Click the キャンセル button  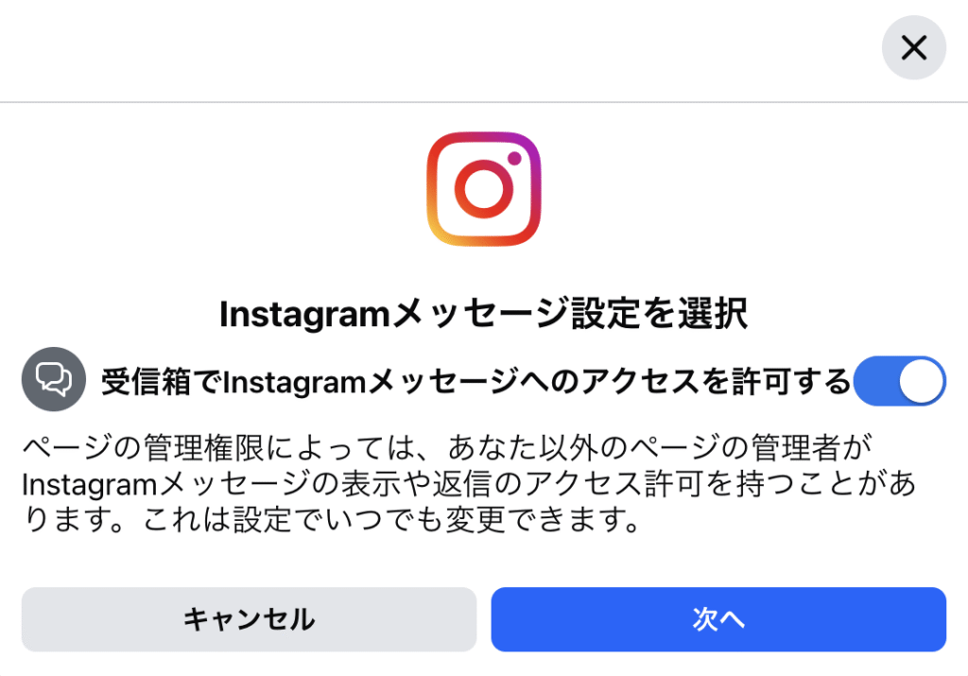[x=249, y=619]
